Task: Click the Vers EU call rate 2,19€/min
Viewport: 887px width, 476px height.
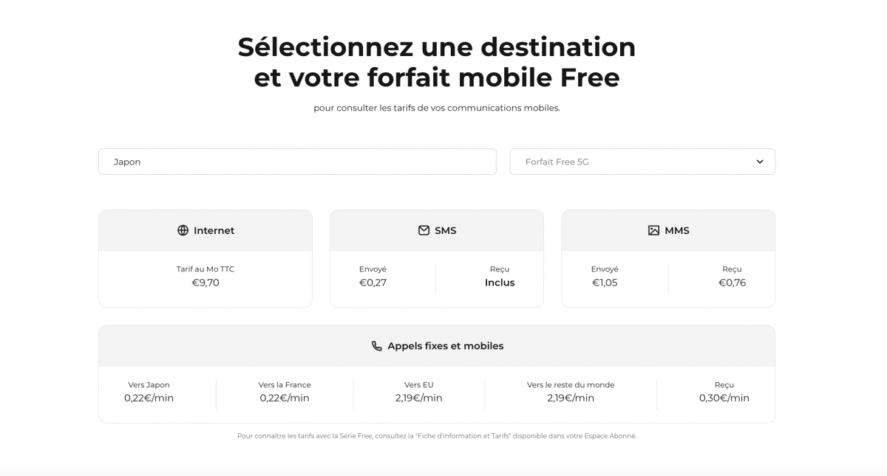Action: [x=418, y=398]
